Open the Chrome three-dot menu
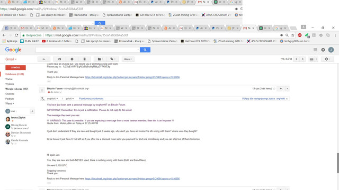Image resolution: width=339 pixels, height=190 pixels. click(x=335, y=35)
